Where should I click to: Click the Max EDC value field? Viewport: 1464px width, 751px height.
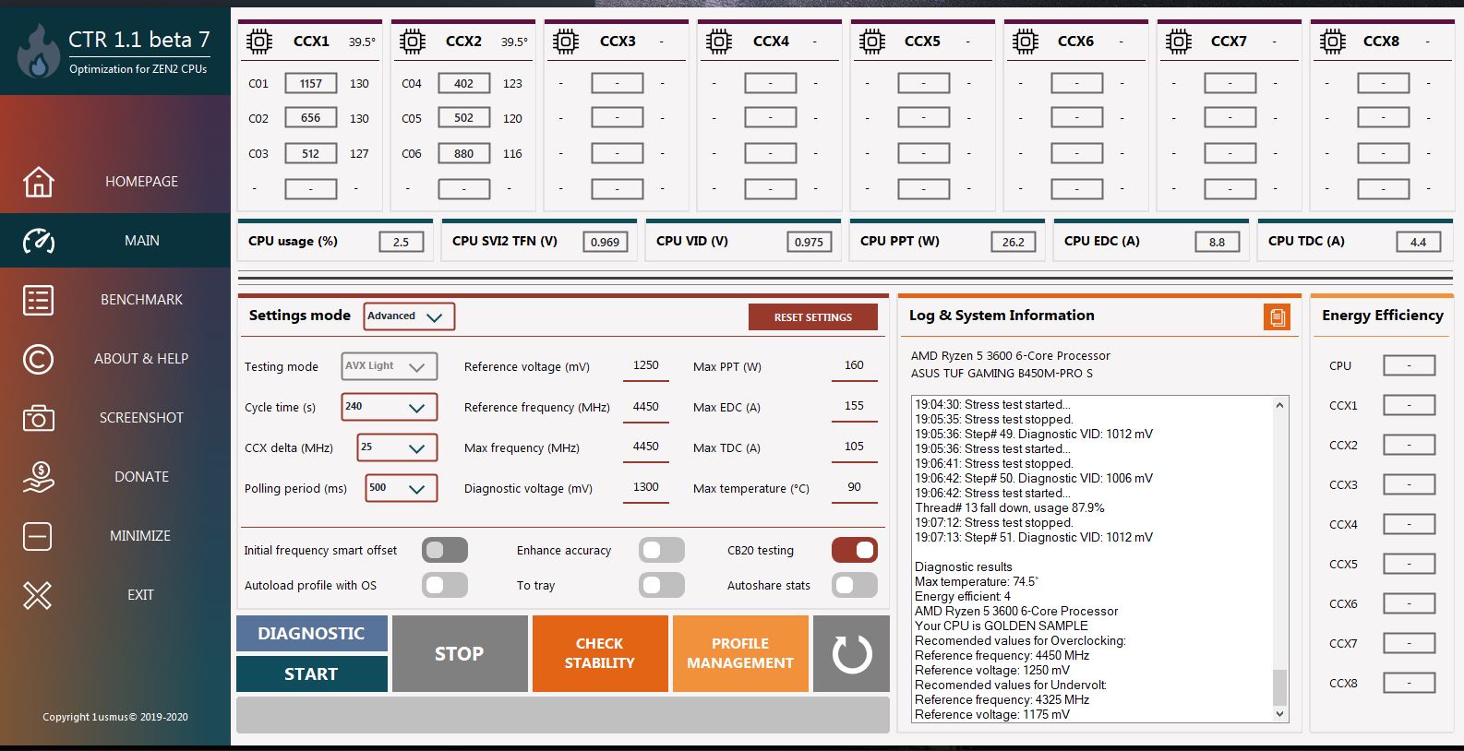coord(855,407)
